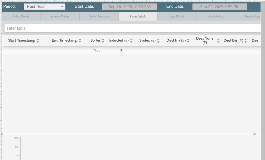The height and width of the screenshot is (160, 265).
Task: Click End Timestamp sort arrows
Action: tap(80, 41)
